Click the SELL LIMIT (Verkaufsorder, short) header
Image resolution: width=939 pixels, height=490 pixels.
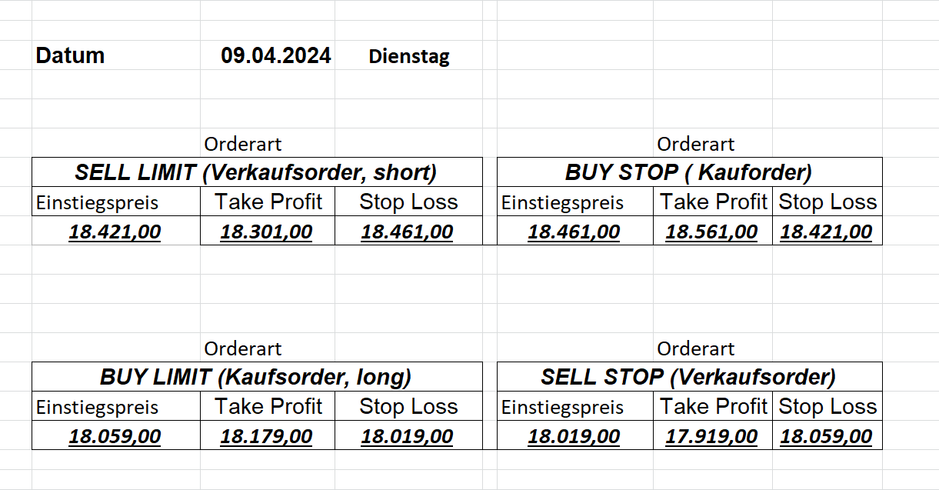tap(256, 172)
